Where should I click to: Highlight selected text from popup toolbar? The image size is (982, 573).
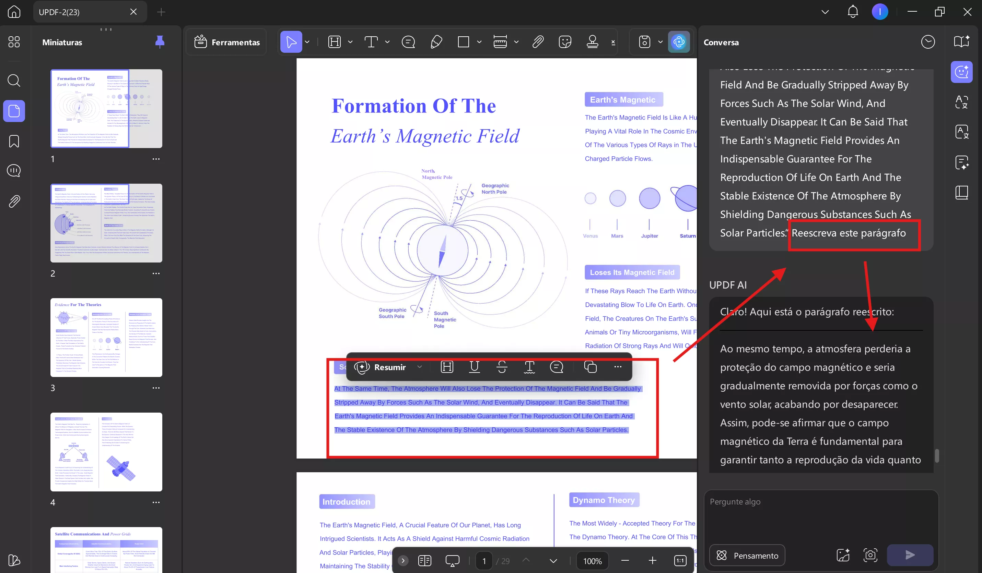click(447, 367)
